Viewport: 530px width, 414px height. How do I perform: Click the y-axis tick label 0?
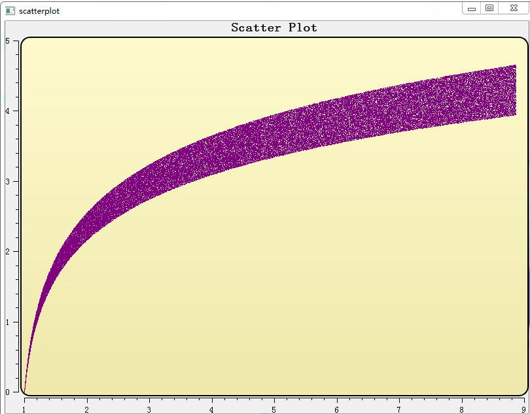7,392
